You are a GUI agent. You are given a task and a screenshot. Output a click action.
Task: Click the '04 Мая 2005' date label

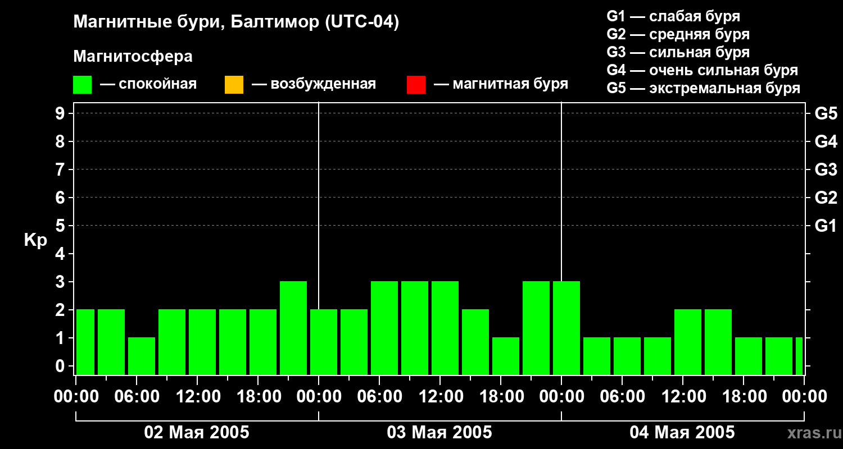pos(682,432)
